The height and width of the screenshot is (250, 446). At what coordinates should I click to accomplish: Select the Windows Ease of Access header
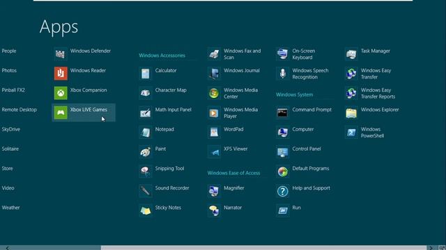click(234, 173)
